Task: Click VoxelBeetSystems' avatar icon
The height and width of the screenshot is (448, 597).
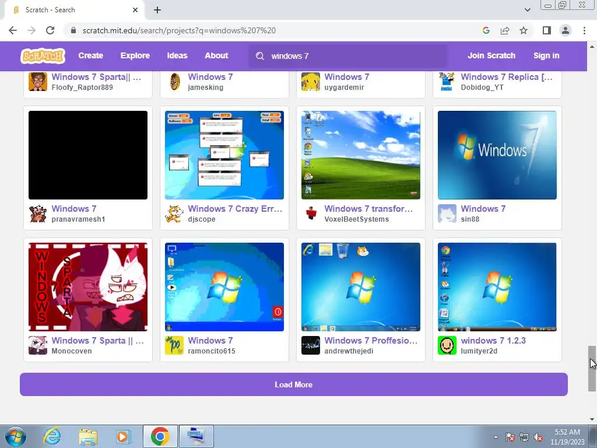Action: pyautogui.click(x=311, y=213)
